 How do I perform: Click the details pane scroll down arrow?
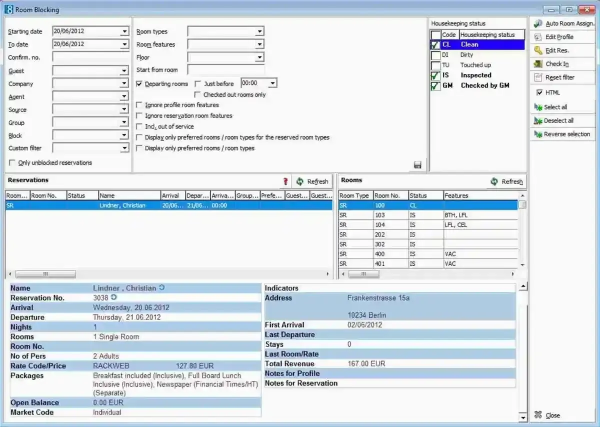coord(523,416)
